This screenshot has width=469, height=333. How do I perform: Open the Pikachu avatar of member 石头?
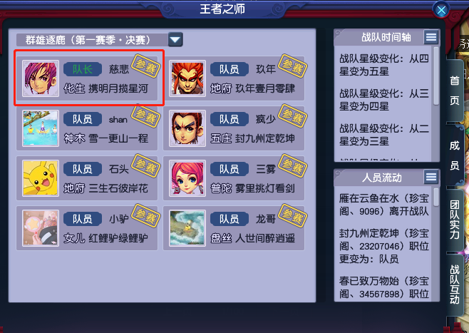pyautogui.click(x=41, y=178)
